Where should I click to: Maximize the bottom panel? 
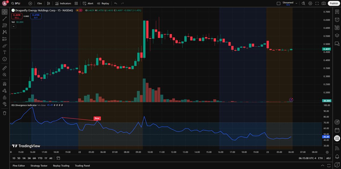329,166
